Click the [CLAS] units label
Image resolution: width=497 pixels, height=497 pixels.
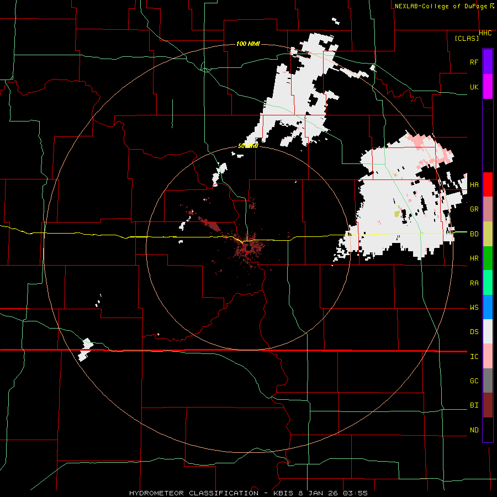click(x=467, y=38)
